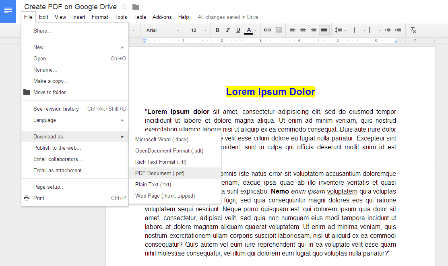Toggle underline formatting
Screen dimensions: 448x266
coord(237,30)
